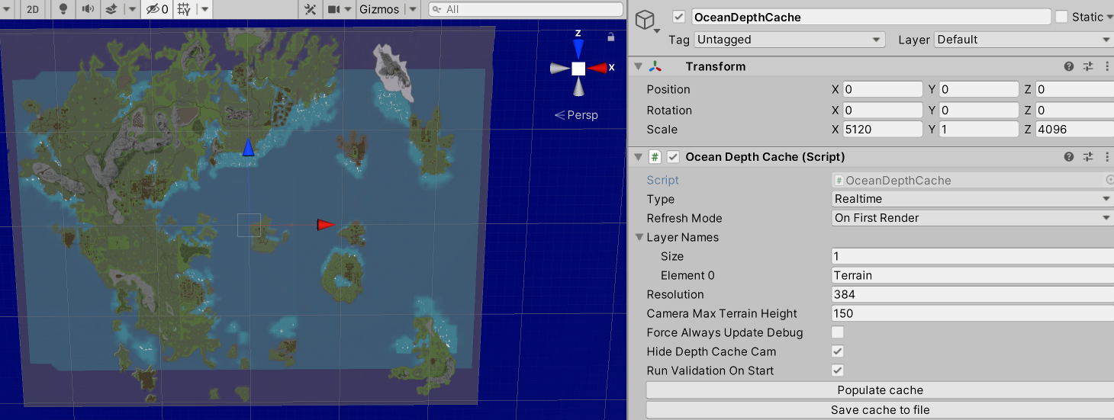1114x420 pixels.
Task: Click the move gizmo center square
Action: (x=249, y=225)
